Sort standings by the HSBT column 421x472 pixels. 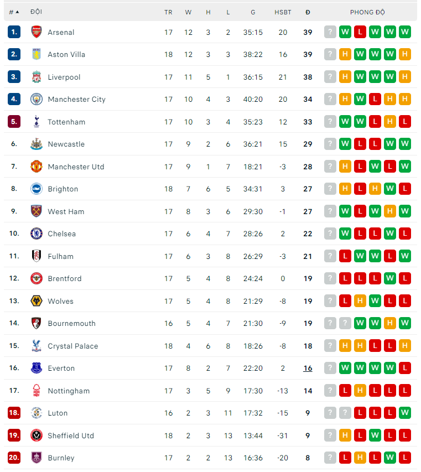click(283, 12)
